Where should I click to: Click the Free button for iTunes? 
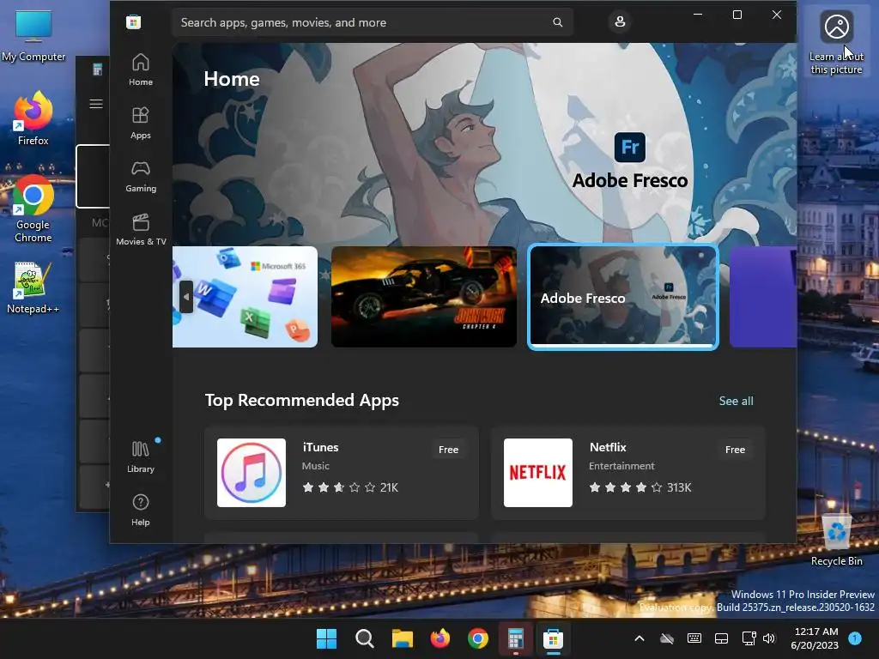448,450
